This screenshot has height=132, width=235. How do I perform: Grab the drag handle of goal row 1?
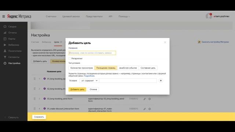click(35, 78)
